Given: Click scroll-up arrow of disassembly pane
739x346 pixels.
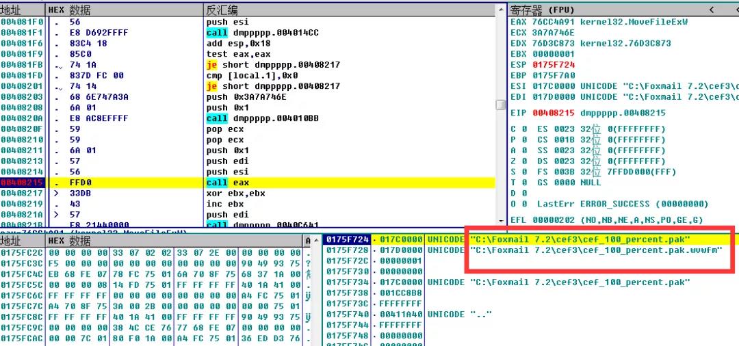Looking at the screenshot, I should [501, 9].
